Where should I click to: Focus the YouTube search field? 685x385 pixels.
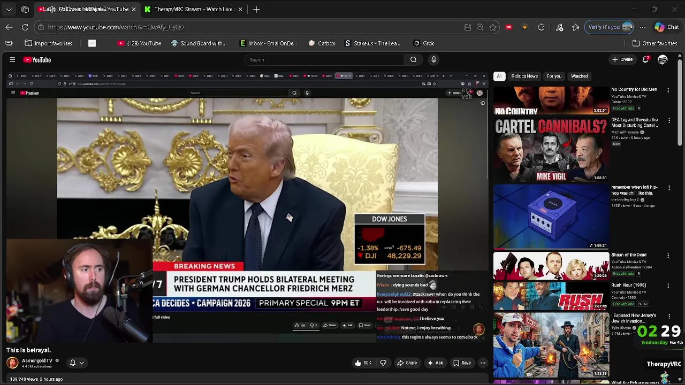pos(324,60)
